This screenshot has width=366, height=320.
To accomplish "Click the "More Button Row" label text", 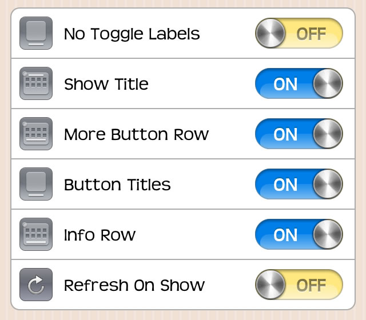I will tap(136, 134).
